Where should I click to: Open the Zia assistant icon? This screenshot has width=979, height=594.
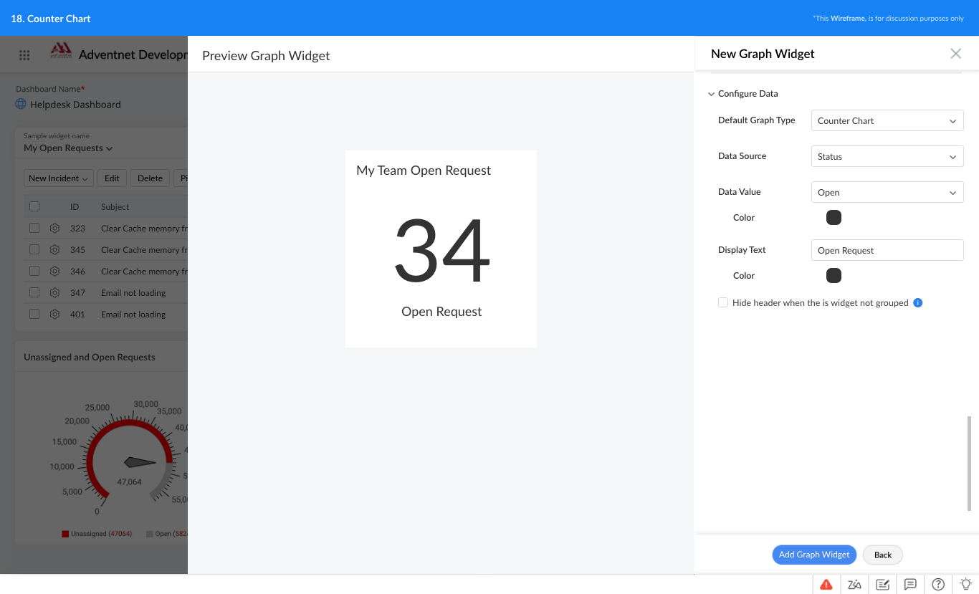[854, 584]
